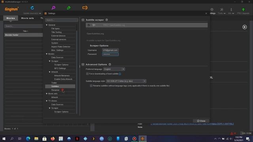Click the red recording app taskbar icon
Screen dimensions: 253x142
click(134, 138)
